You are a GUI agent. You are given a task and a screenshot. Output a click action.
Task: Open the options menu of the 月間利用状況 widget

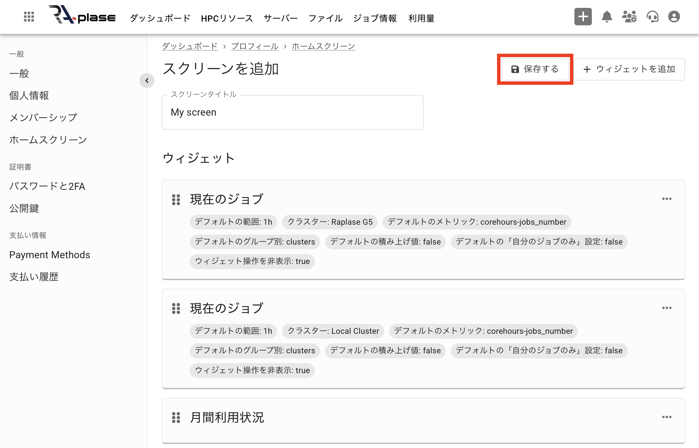pyautogui.click(x=667, y=417)
